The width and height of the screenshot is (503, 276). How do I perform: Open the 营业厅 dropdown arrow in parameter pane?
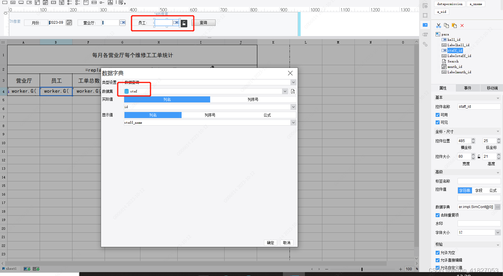tap(122, 23)
